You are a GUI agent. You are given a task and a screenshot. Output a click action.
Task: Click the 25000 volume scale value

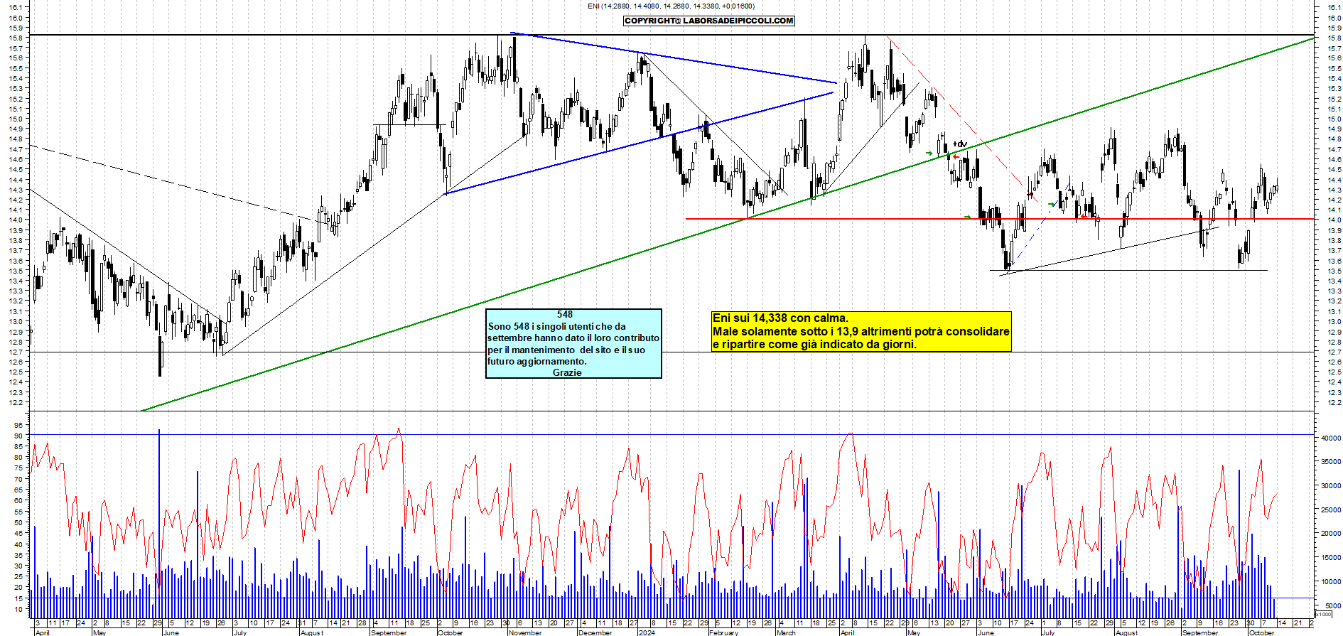point(1330,510)
